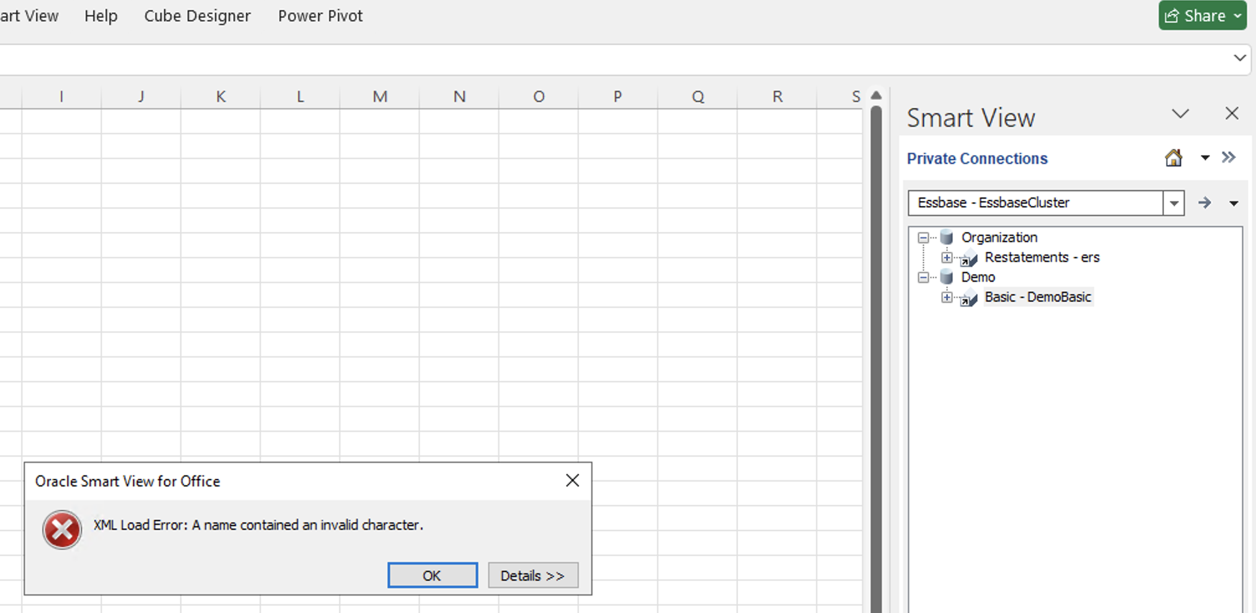1256x613 pixels.
Task: Select column J header
Action: tap(141, 97)
